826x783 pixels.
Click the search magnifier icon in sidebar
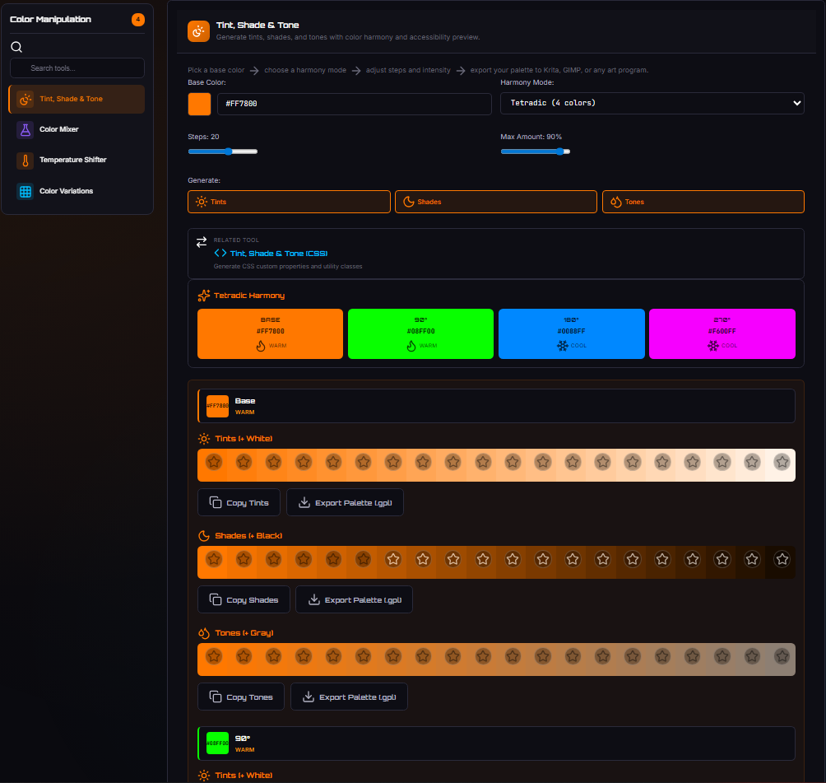click(16, 47)
